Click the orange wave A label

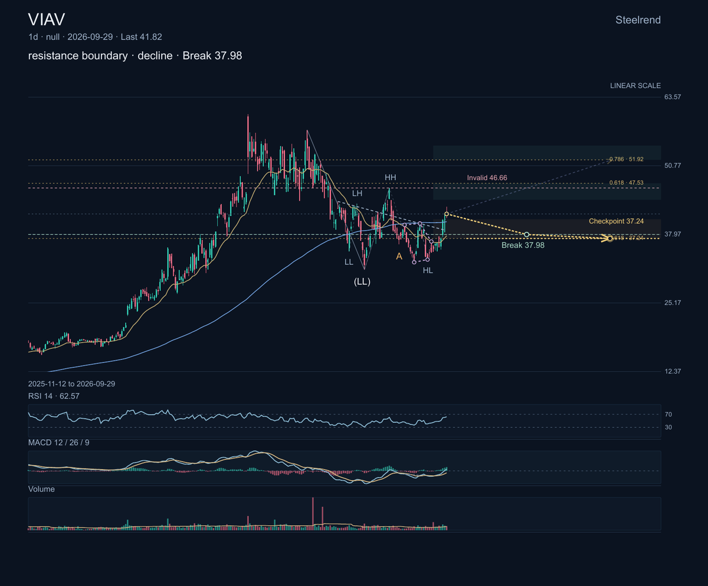tap(399, 256)
